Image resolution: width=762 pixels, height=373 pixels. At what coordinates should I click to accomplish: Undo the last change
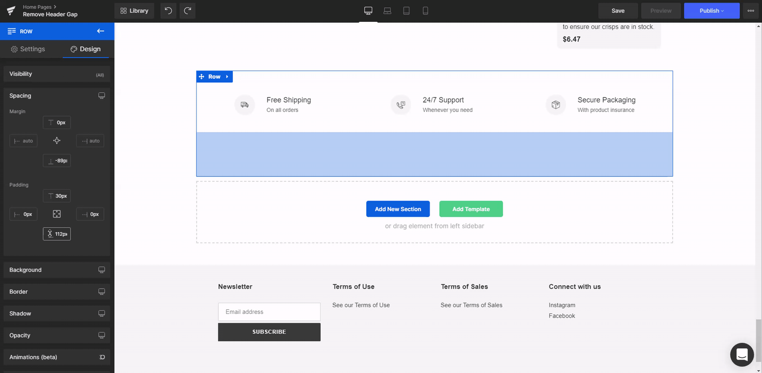[168, 10]
